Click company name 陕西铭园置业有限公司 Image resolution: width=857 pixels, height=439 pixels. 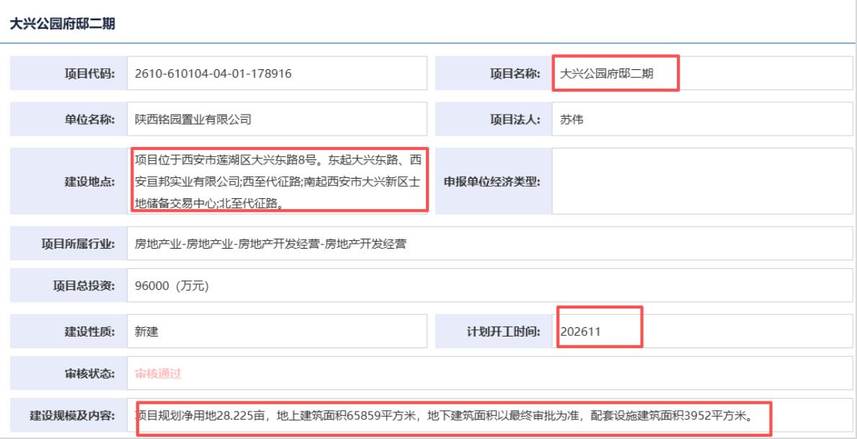[193, 119]
